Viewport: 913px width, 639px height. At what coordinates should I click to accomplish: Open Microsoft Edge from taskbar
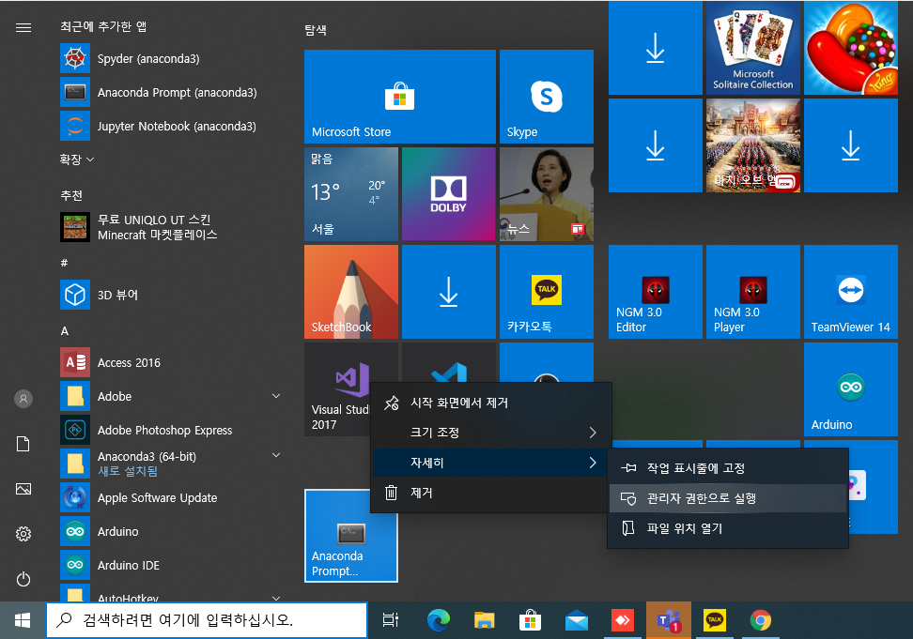pyautogui.click(x=439, y=620)
